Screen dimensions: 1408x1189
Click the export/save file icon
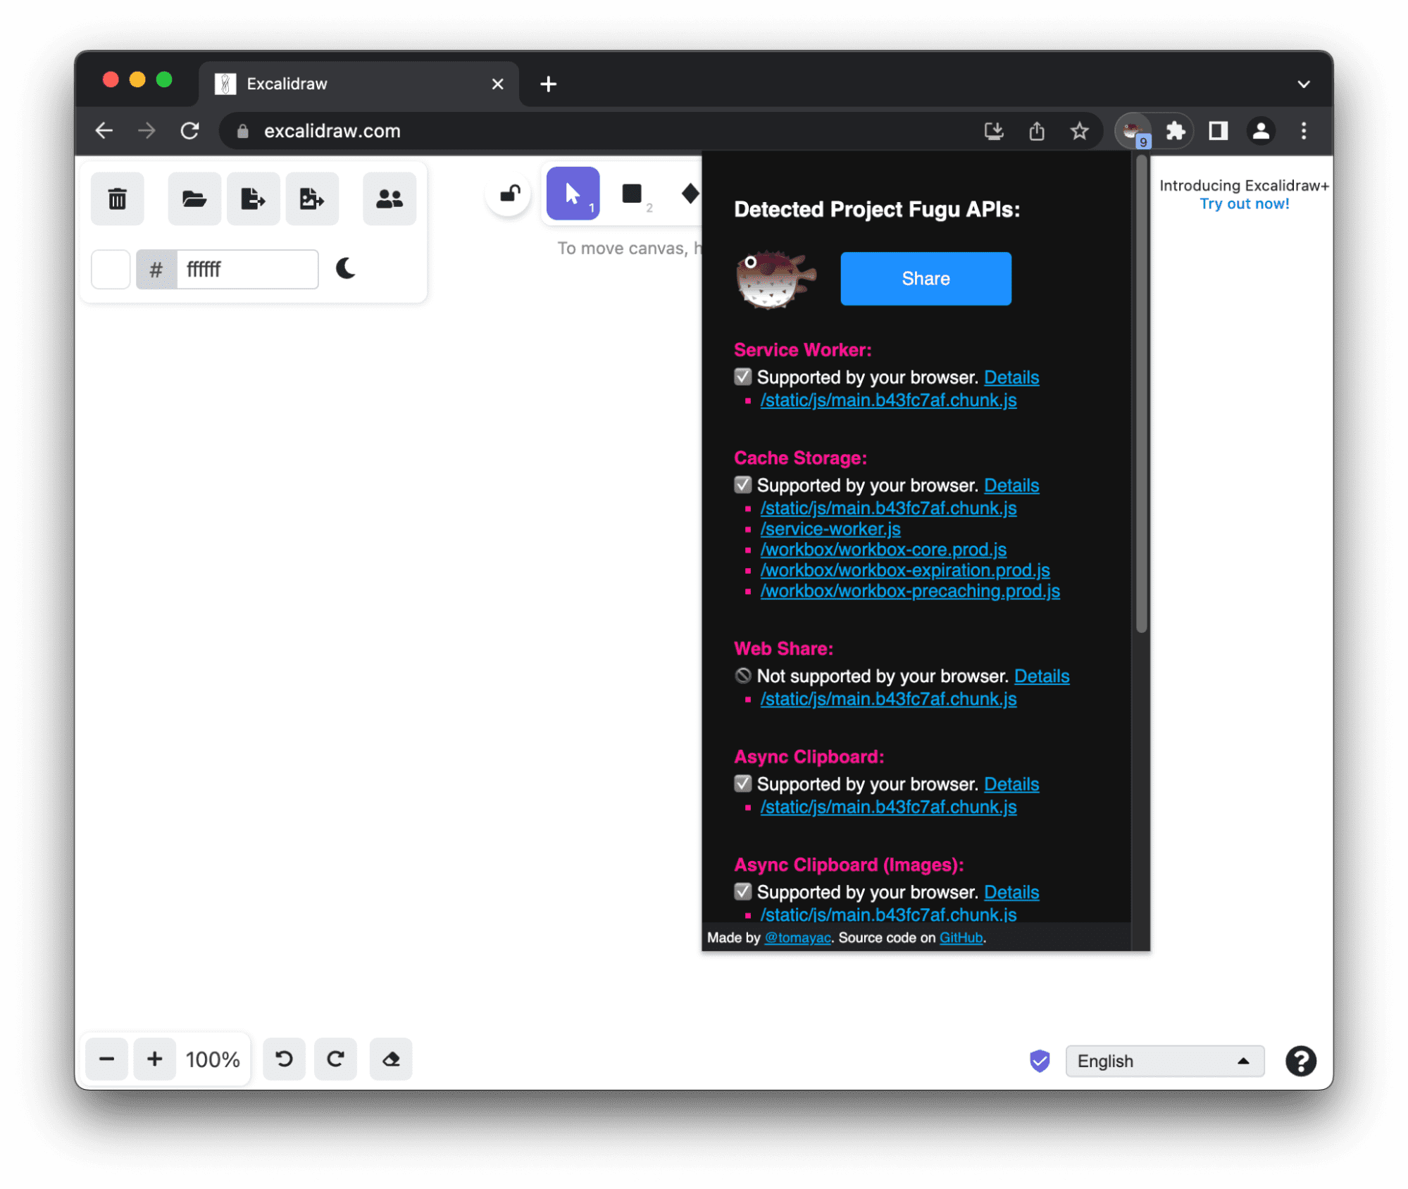pyautogui.click(x=251, y=197)
